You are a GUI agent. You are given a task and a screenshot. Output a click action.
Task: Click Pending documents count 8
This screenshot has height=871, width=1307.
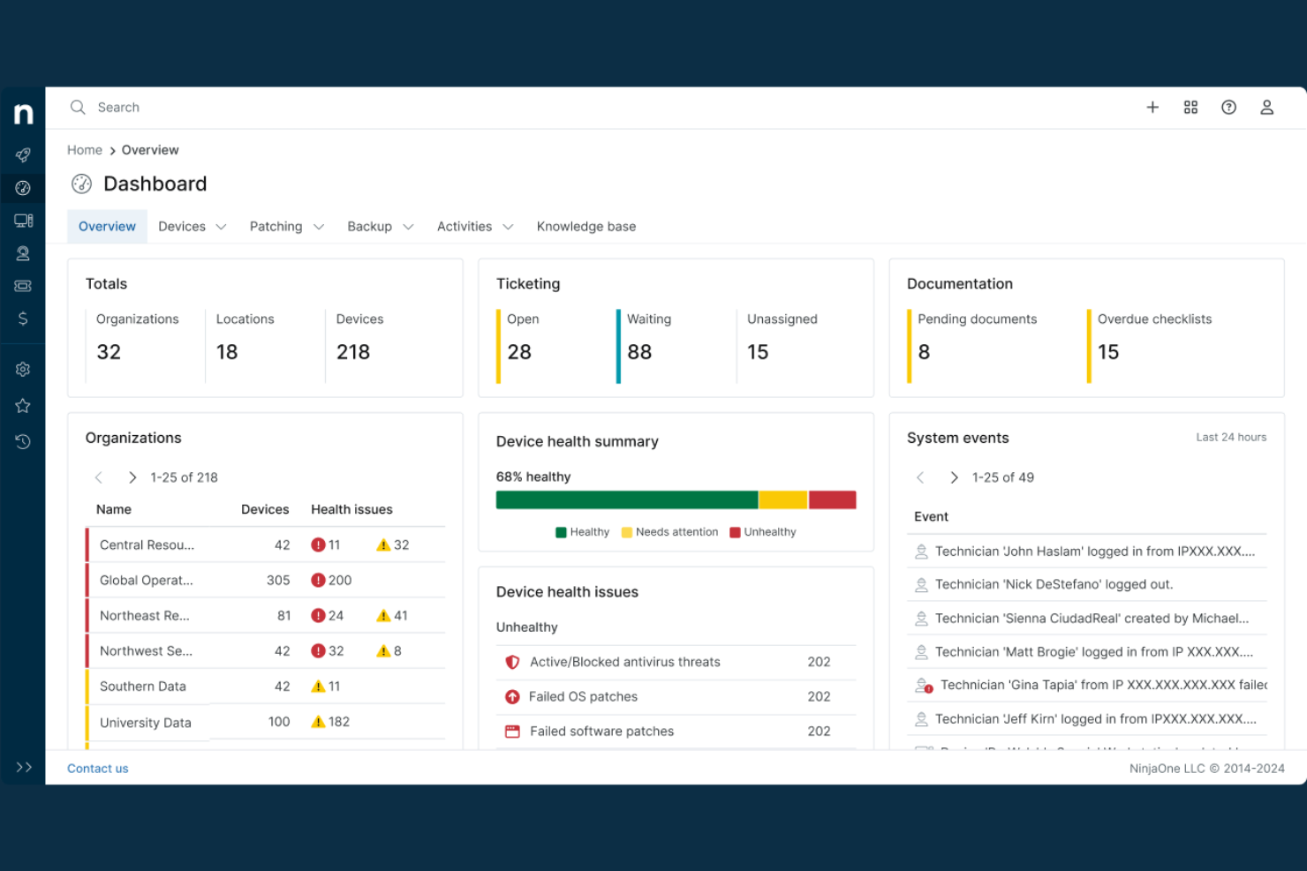click(924, 352)
